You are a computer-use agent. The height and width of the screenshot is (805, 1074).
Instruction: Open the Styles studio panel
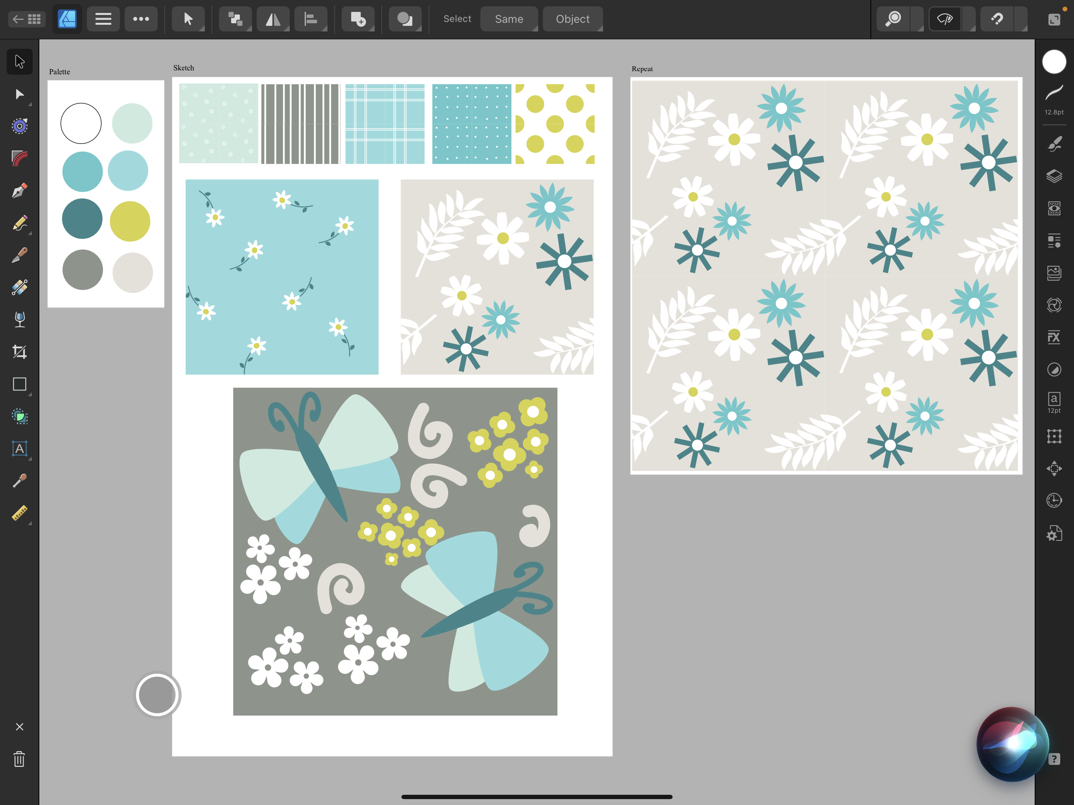point(1054,370)
